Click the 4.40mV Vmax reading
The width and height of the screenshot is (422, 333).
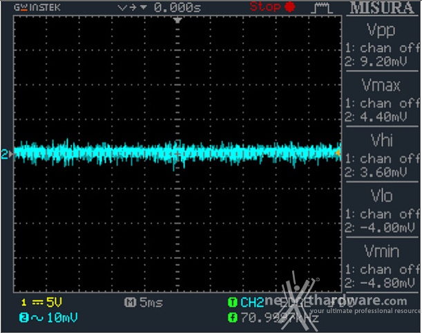pos(383,117)
